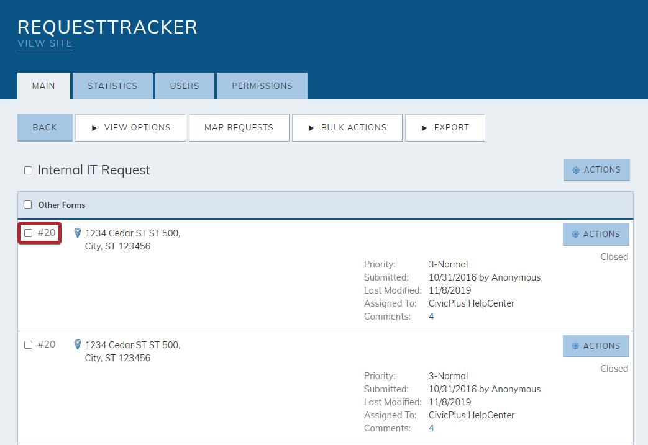The height and width of the screenshot is (445, 648).
Task: Open comments count 4 of second request
Action: click(431, 428)
